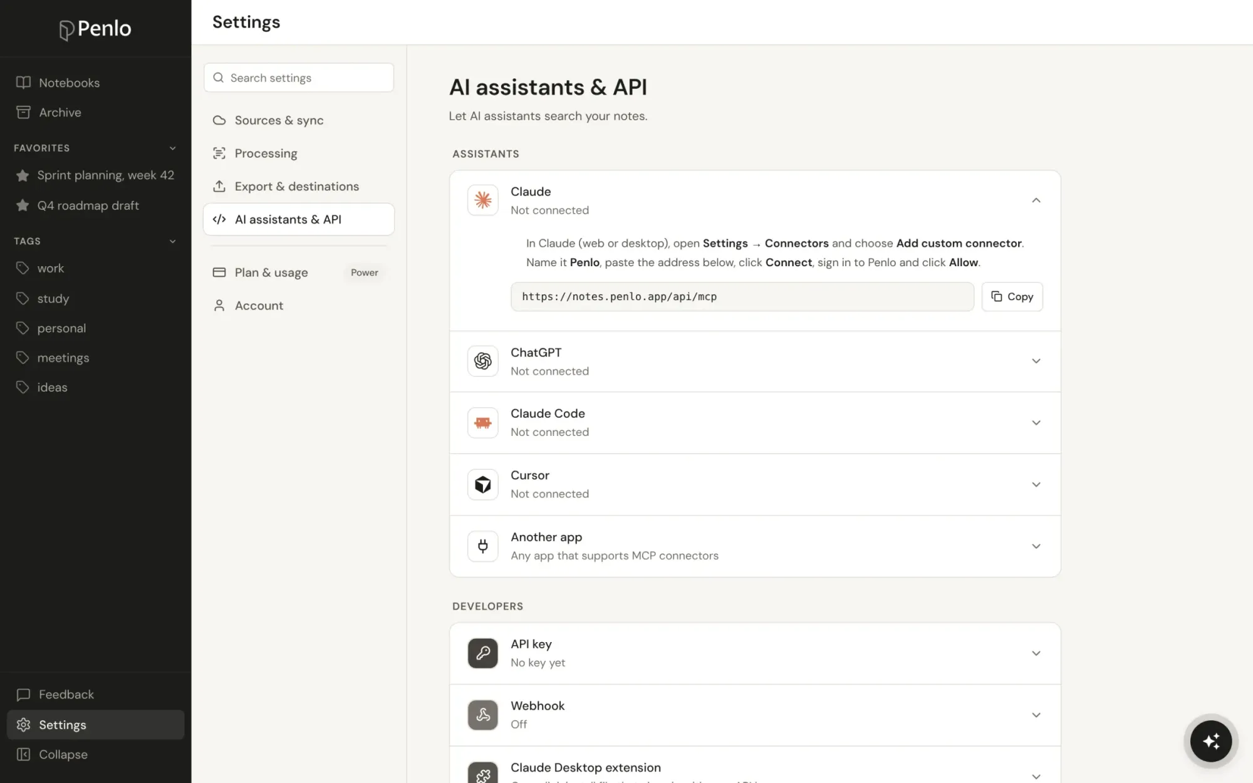Collapse the Favorites list
Image resolution: width=1253 pixels, height=783 pixels.
click(x=172, y=148)
